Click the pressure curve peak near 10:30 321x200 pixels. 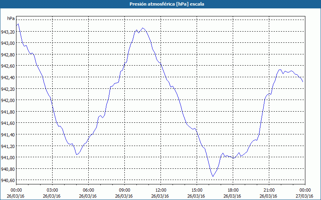tap(143, 28)
